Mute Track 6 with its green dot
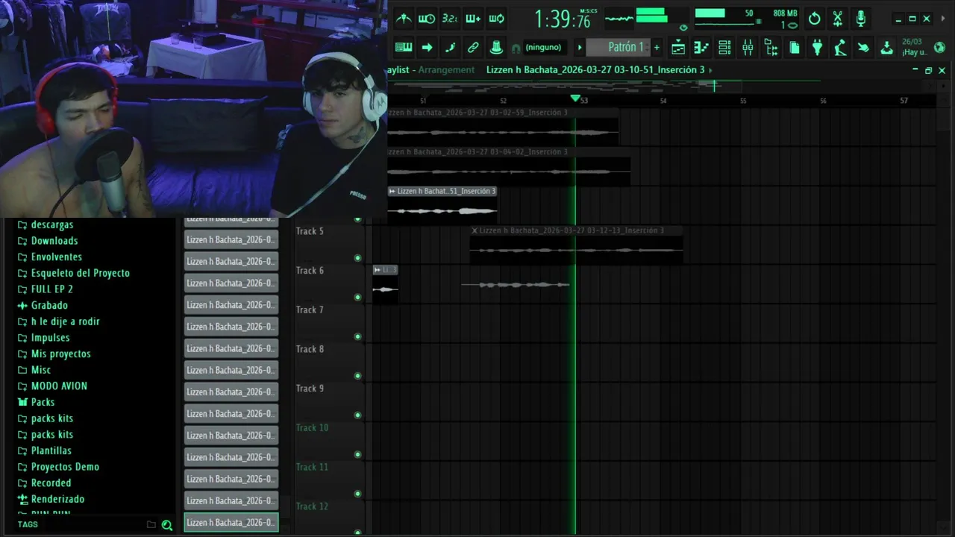The width and height of the screenshot is (955, 537). pyautogui.click(x=358, y=298)
